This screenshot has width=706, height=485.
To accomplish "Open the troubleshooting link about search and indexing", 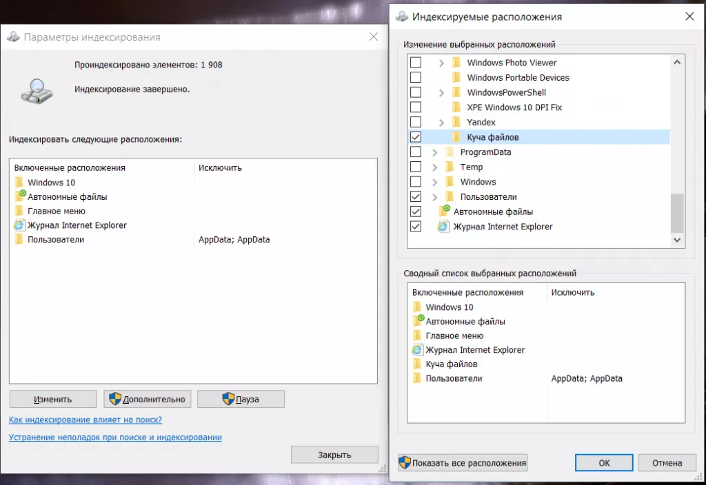I will click(x=115, y=437).
